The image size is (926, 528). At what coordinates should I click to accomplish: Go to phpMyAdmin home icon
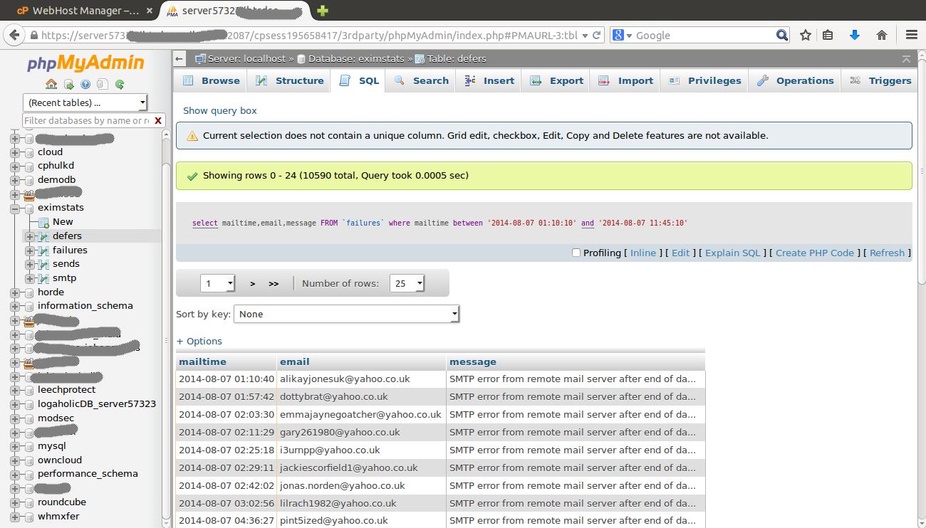[x=51, y=84]
